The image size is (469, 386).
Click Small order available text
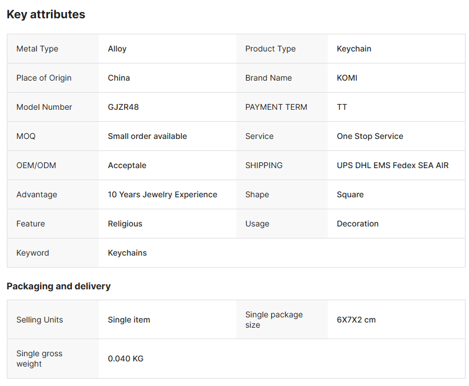148,136
